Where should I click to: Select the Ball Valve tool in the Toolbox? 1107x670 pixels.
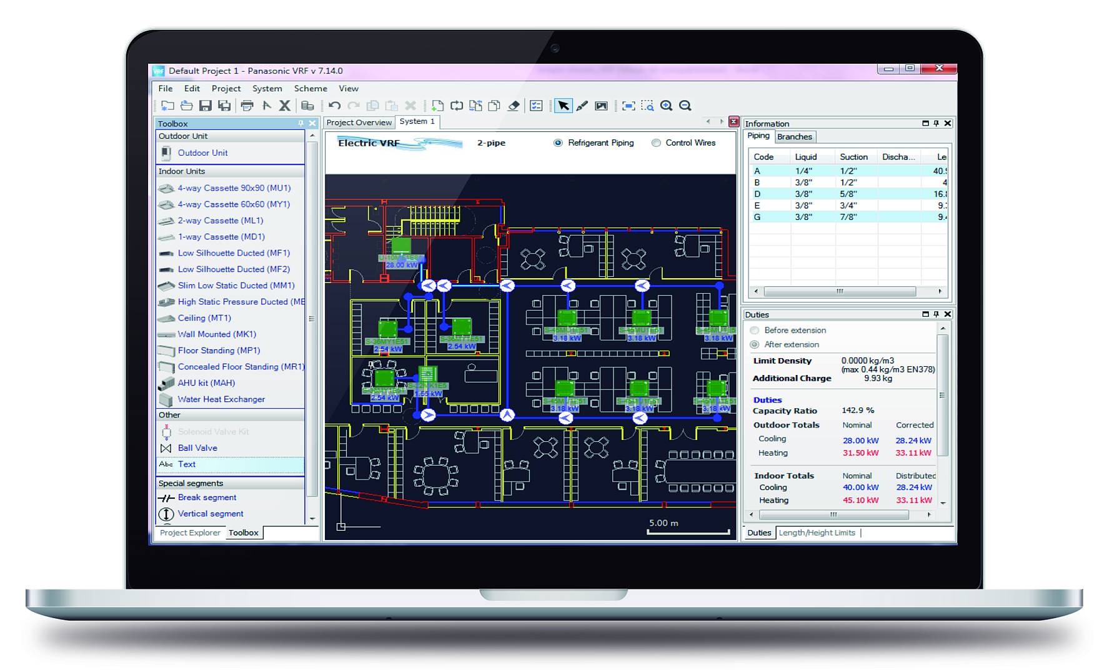tap(197, 447)
